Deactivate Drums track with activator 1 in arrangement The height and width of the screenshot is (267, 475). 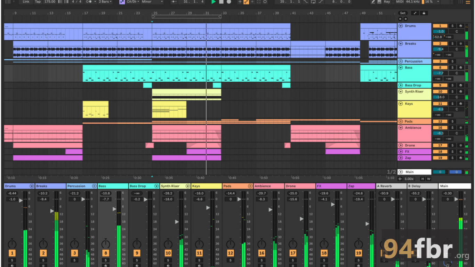[x=440, y=26]
